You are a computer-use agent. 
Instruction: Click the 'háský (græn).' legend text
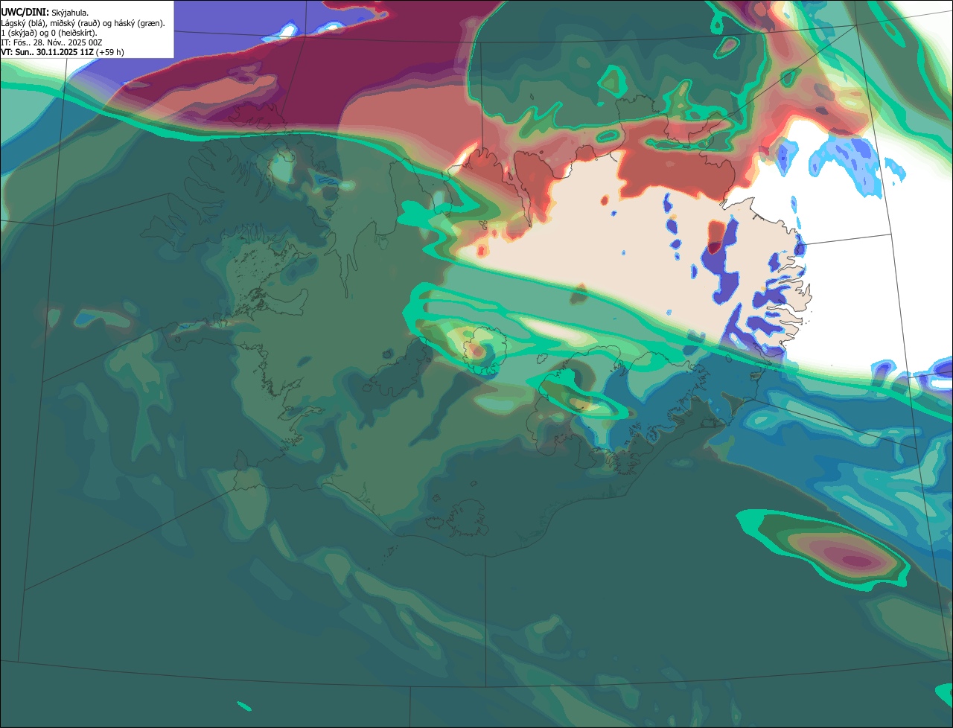pyautogui.click(x=139, y=24)
